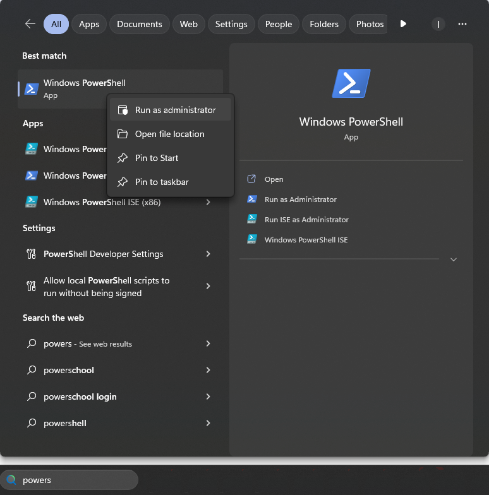The width and height of the screenshot is (489, 495).
Task: Click the search icon beside powershell suggestion
Action: click(32, 423)
